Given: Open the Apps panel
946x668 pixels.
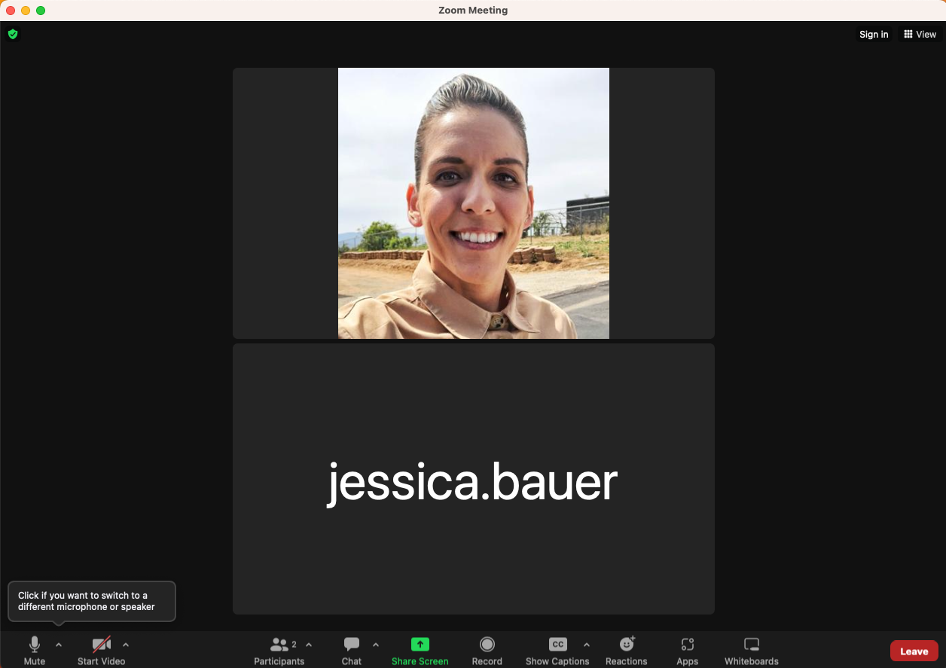Looking at the screenshot, I should tap(688, 651).
